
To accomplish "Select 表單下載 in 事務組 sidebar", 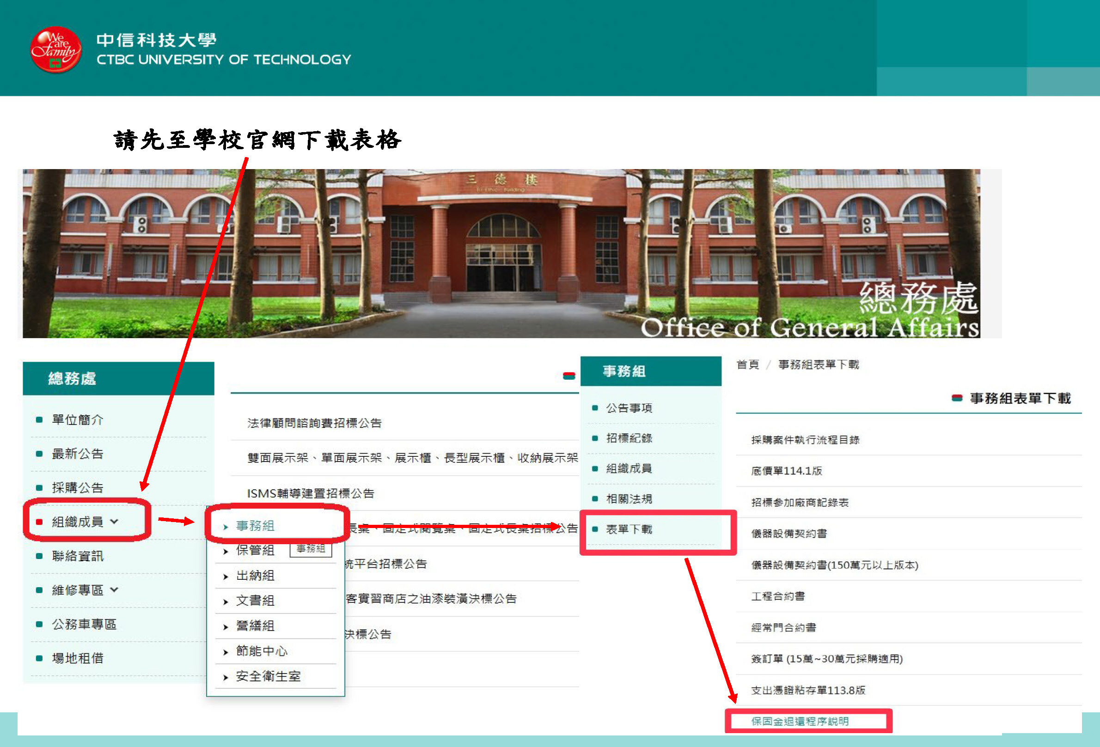I will [629, 529].
